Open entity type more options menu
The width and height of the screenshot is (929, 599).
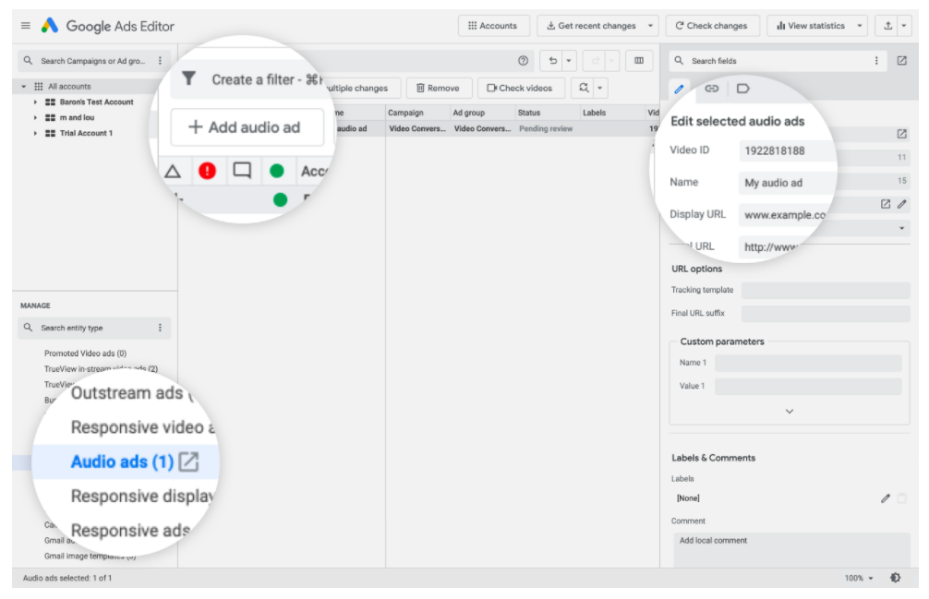pos(160,328)
